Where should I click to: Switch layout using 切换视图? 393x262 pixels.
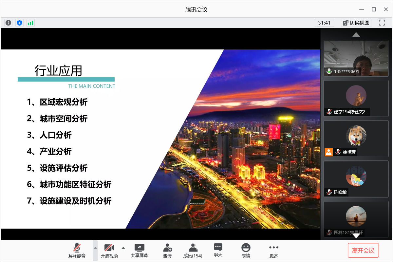pos(356,23)
